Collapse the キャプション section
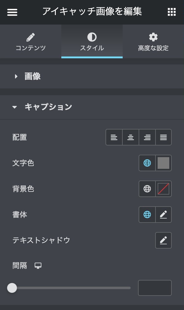 (48, 107)
